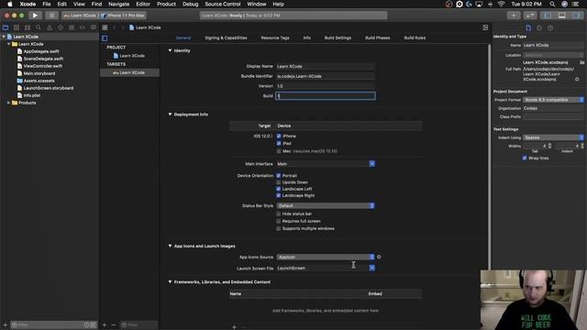Collapse the Deployment Info section

[170, 114]
